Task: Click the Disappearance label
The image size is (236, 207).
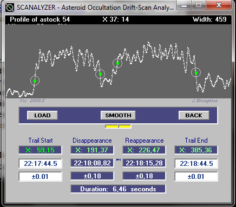Action: pos(92,141)
